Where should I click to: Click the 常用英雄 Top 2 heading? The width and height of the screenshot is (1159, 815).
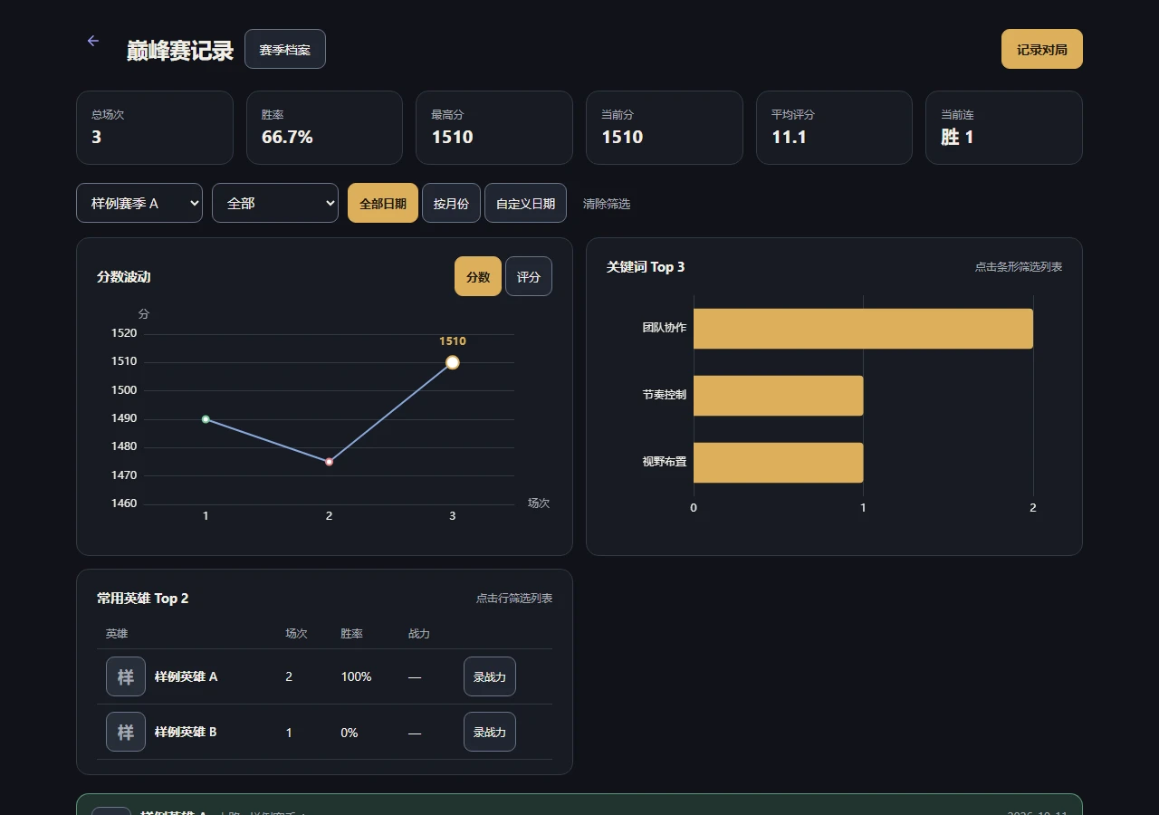click(x=143, y=599)
